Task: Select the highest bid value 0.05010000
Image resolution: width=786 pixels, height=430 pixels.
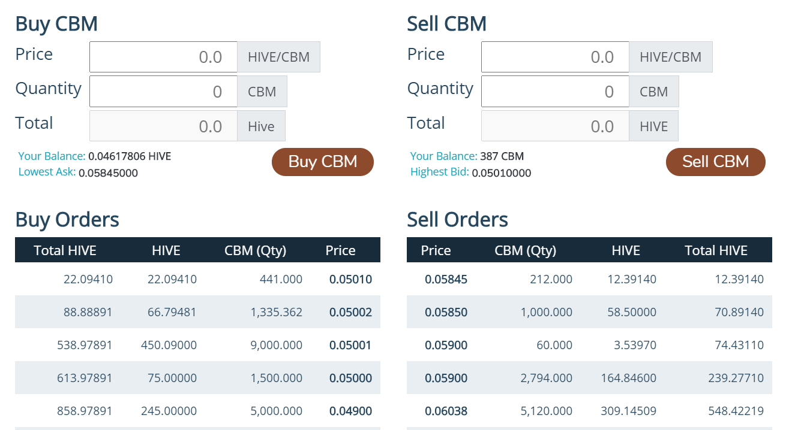Action: 502,173
